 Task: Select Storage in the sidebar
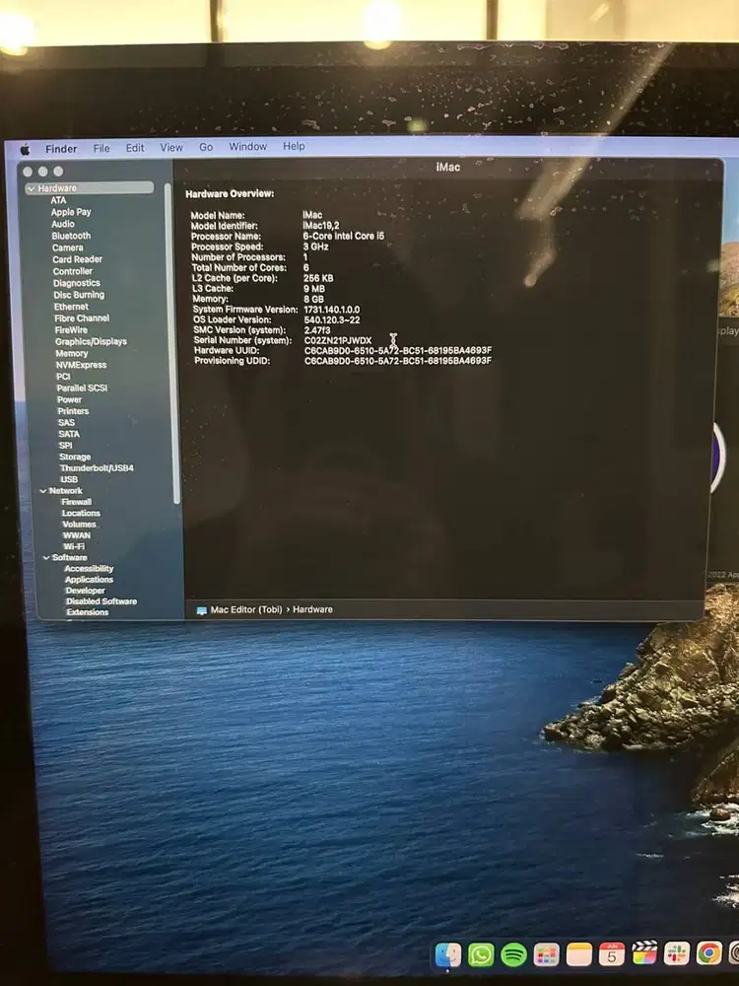pyautogui.click(x=75, y=458)
